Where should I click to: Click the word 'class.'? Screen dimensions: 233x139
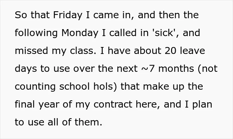(x=83, y=51)
